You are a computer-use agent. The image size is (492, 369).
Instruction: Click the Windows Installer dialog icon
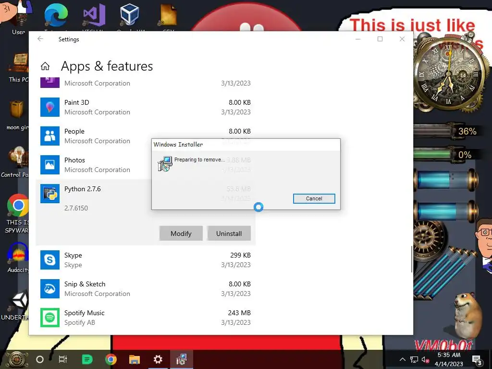click(x=165, y=164)
